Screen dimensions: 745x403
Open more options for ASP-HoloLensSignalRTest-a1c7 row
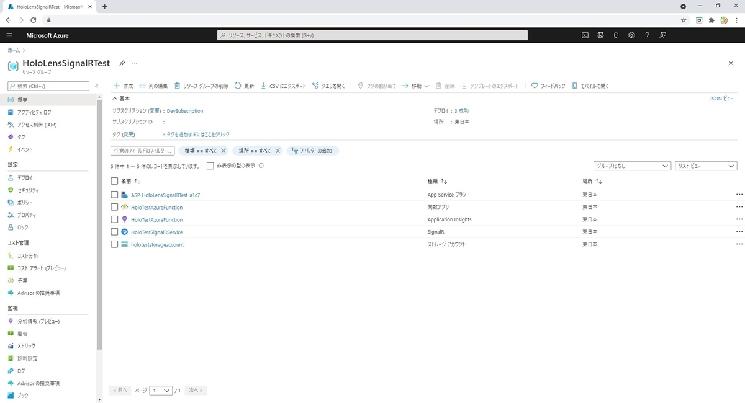[739, 195]
